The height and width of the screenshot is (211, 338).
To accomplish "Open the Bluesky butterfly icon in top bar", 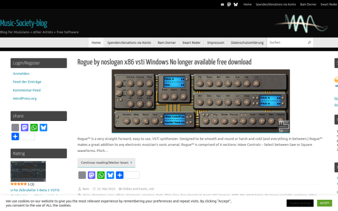I will [x=235, y=5].
